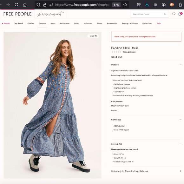This screenshot has width=184, height=184.
Task: Open Firefox account profile icon
Action: click(x=164, y=5)
